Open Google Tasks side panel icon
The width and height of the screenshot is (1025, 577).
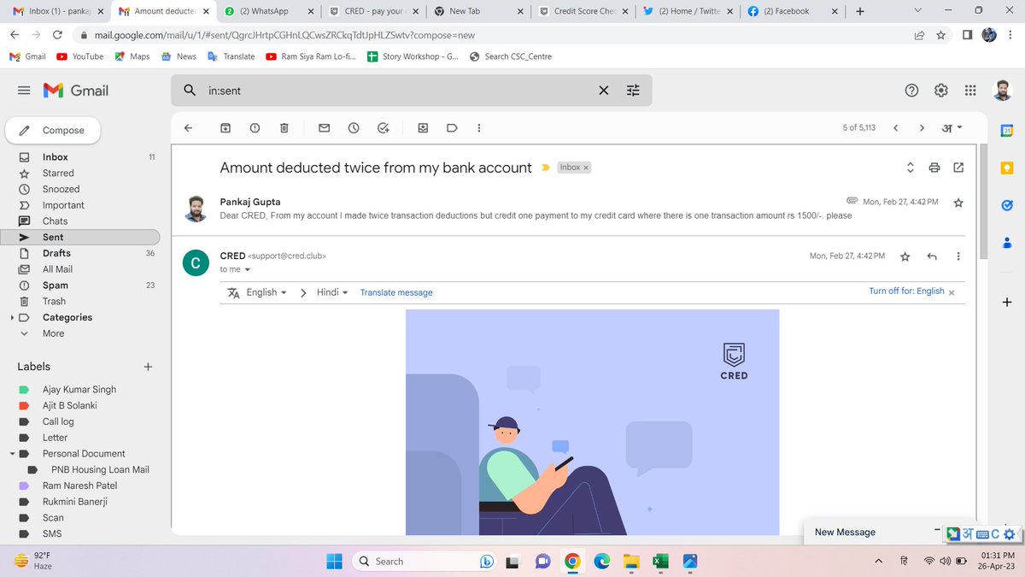(1007, 205)
